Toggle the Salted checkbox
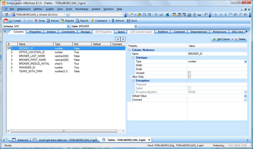This screenshot has height=149, width=253. pyautogui.click(x=189, y=88)
